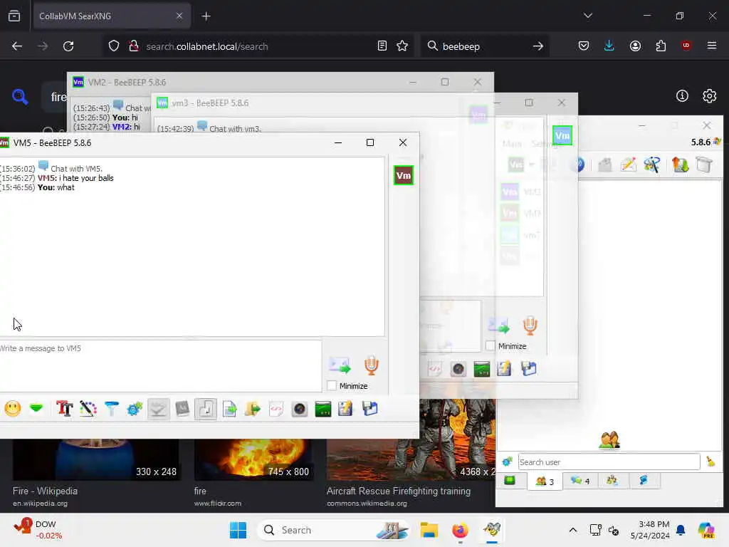
Task: Click the blue Vm avatar with green border
Action: 562,136
